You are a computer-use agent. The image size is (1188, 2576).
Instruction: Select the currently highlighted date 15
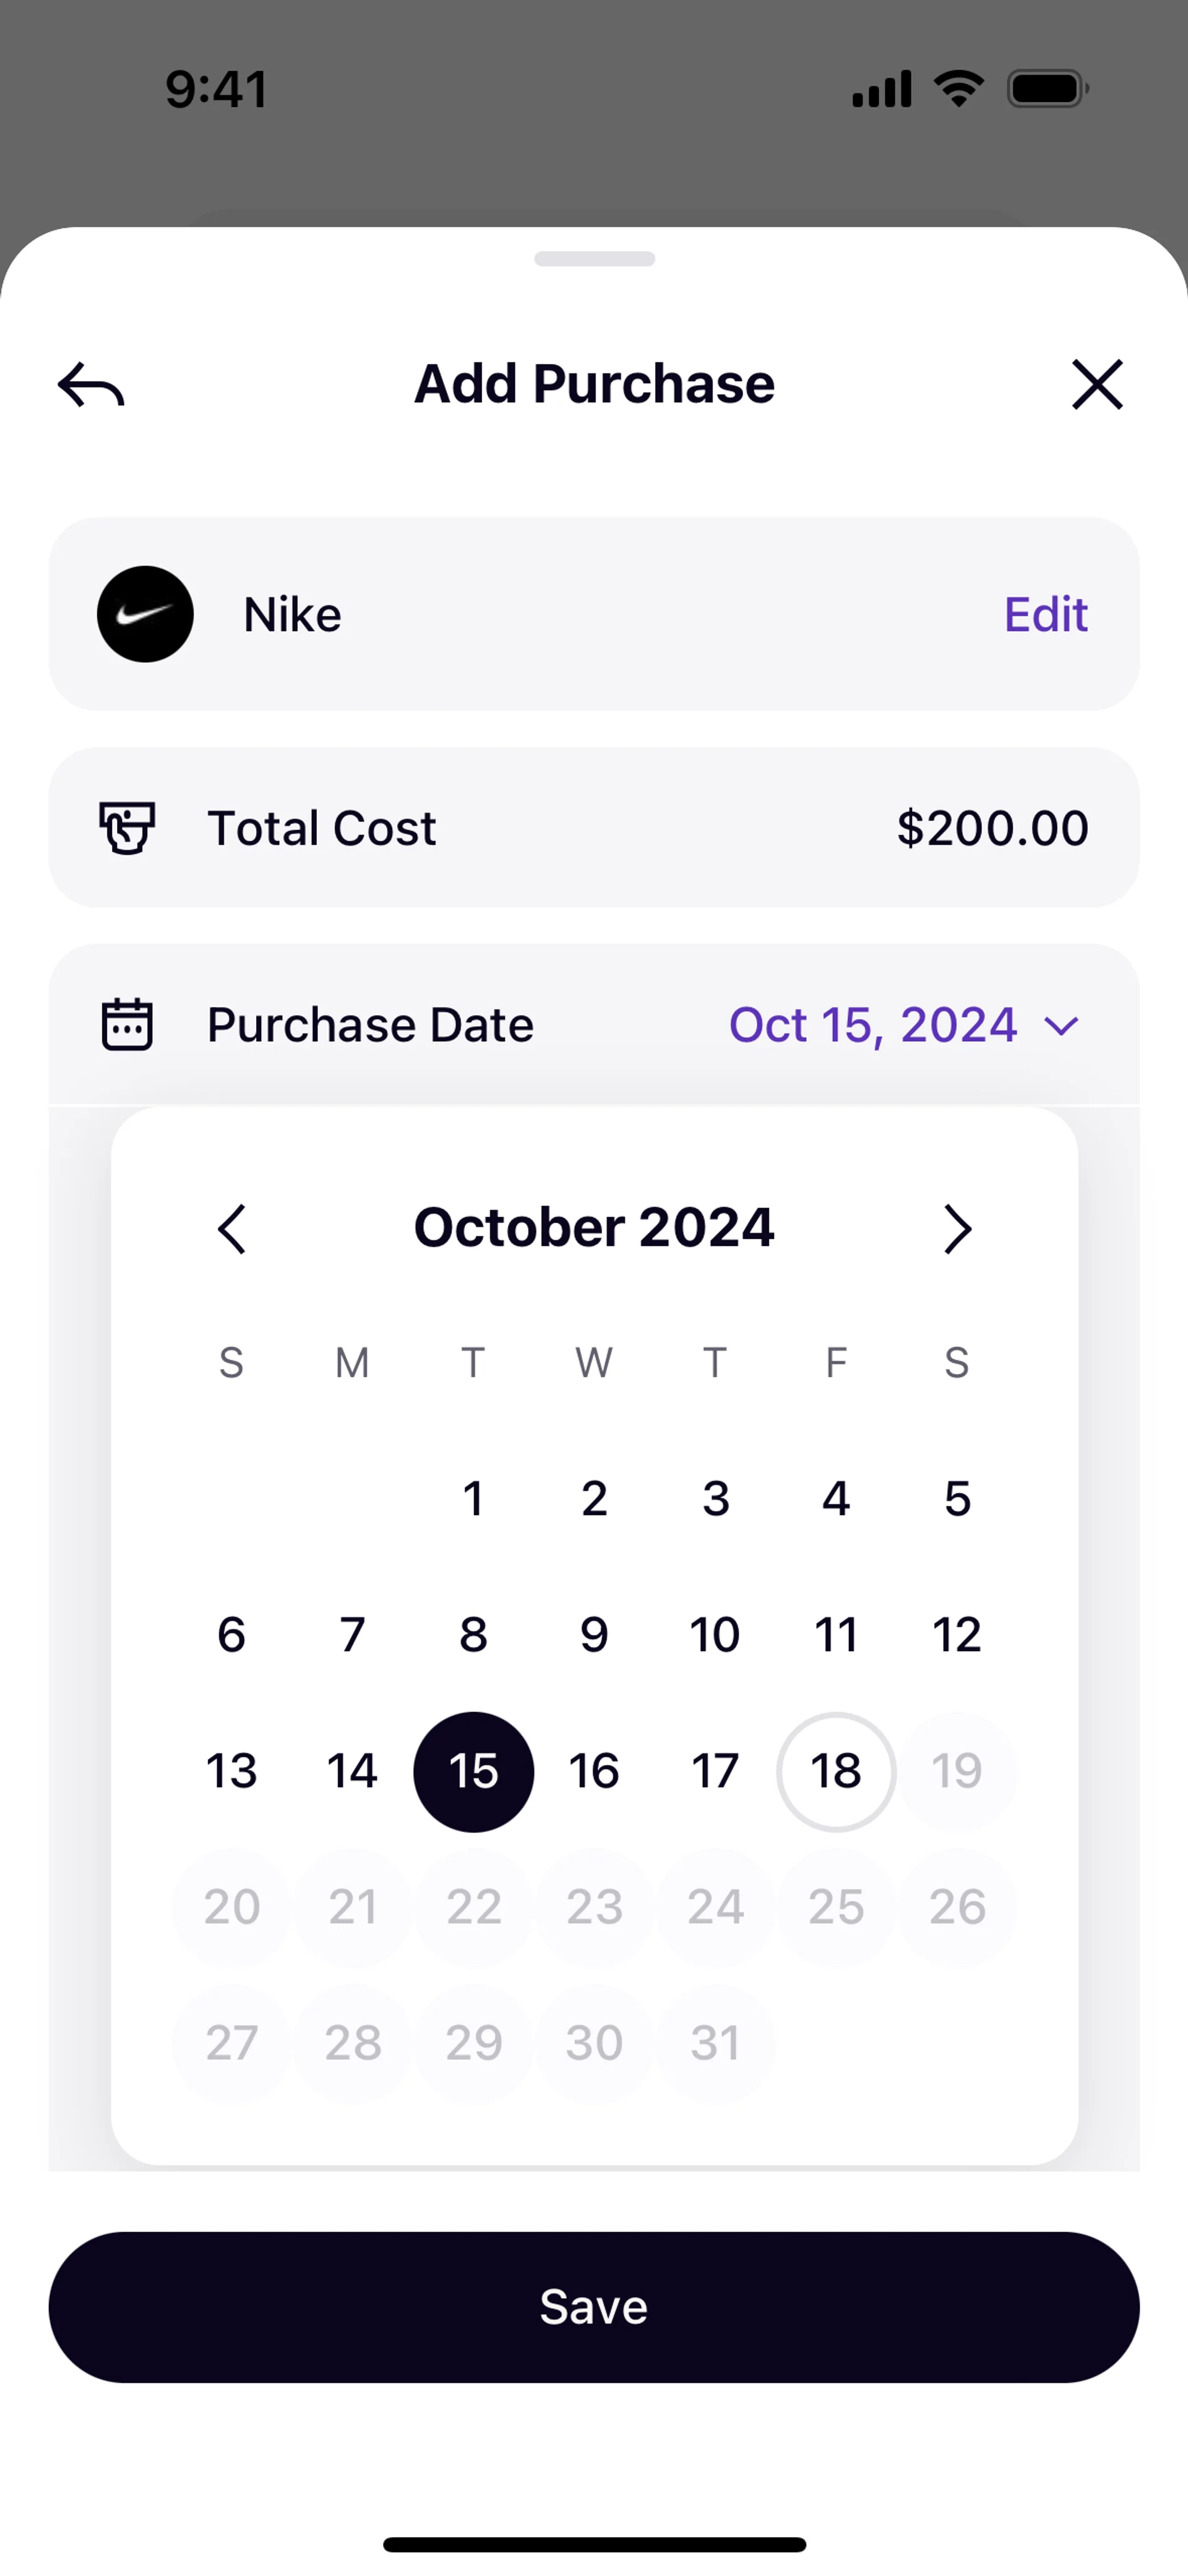pyautogui.click(x=473, y=1772)
